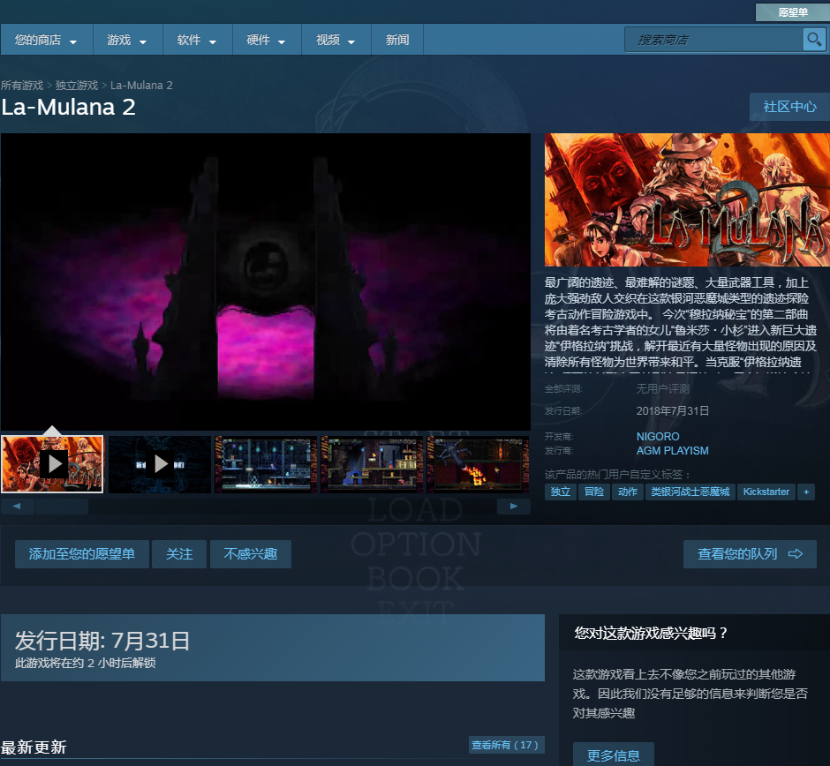
Task: Click the 关注 button
Action: 179,554
